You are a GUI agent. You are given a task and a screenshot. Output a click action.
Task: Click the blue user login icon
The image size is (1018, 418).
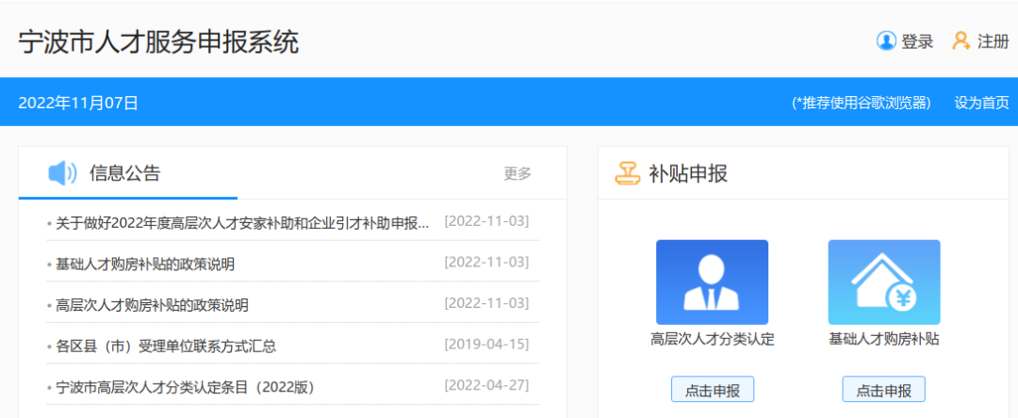(x=886, y=40)
